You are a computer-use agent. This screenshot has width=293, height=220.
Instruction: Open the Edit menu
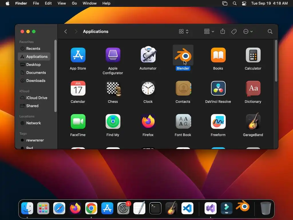click(48, 3)
